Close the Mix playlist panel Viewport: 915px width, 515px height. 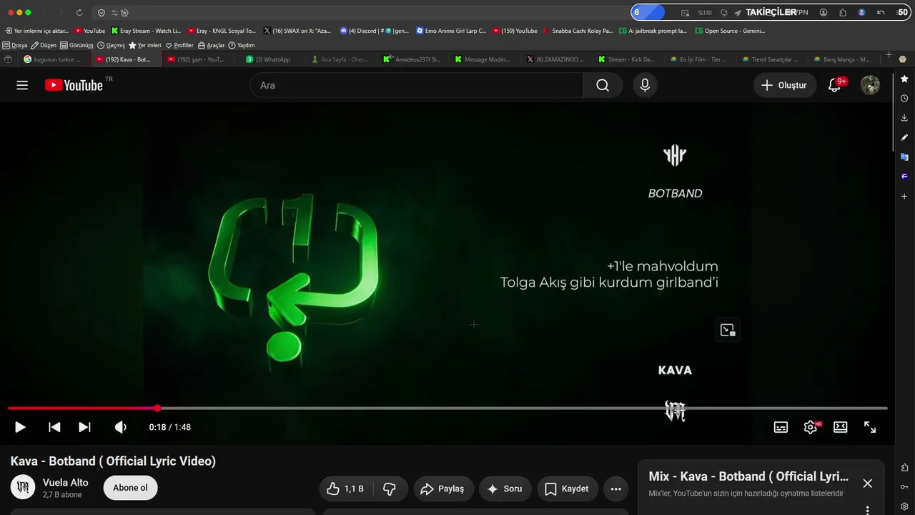point(867,484)
